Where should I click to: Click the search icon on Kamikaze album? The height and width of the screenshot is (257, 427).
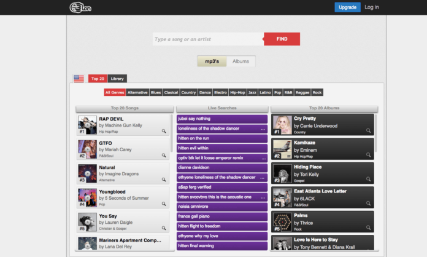pos(368,155)
